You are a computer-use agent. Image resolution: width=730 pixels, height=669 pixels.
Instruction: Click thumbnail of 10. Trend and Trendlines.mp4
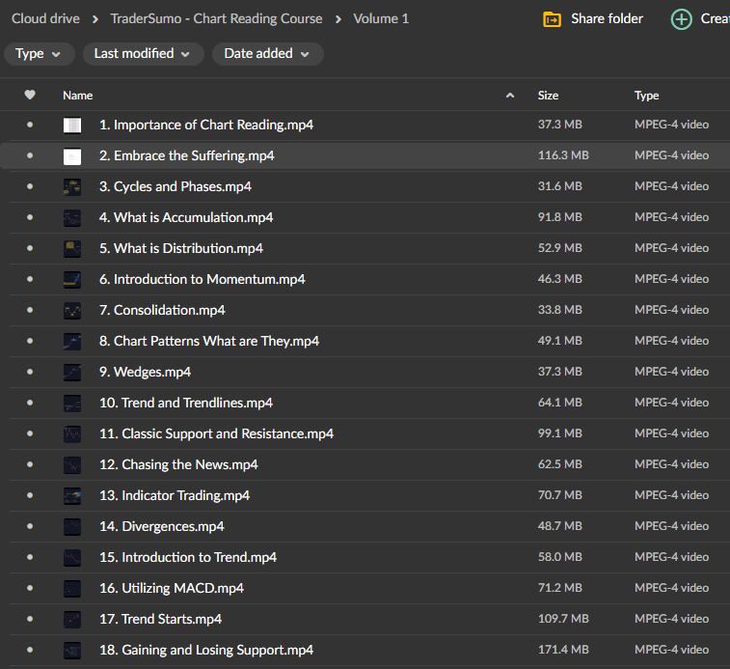click(x=72, y=403)
